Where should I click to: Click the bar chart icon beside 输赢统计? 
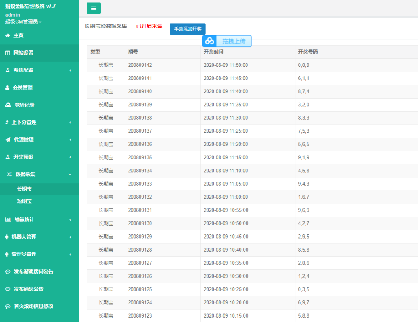pos(8,220)
